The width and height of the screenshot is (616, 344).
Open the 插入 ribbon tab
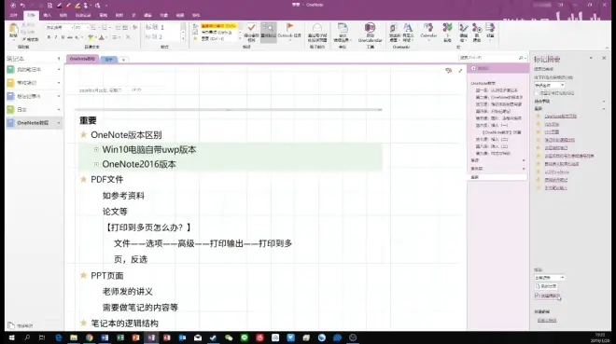(x=48, y=15)
